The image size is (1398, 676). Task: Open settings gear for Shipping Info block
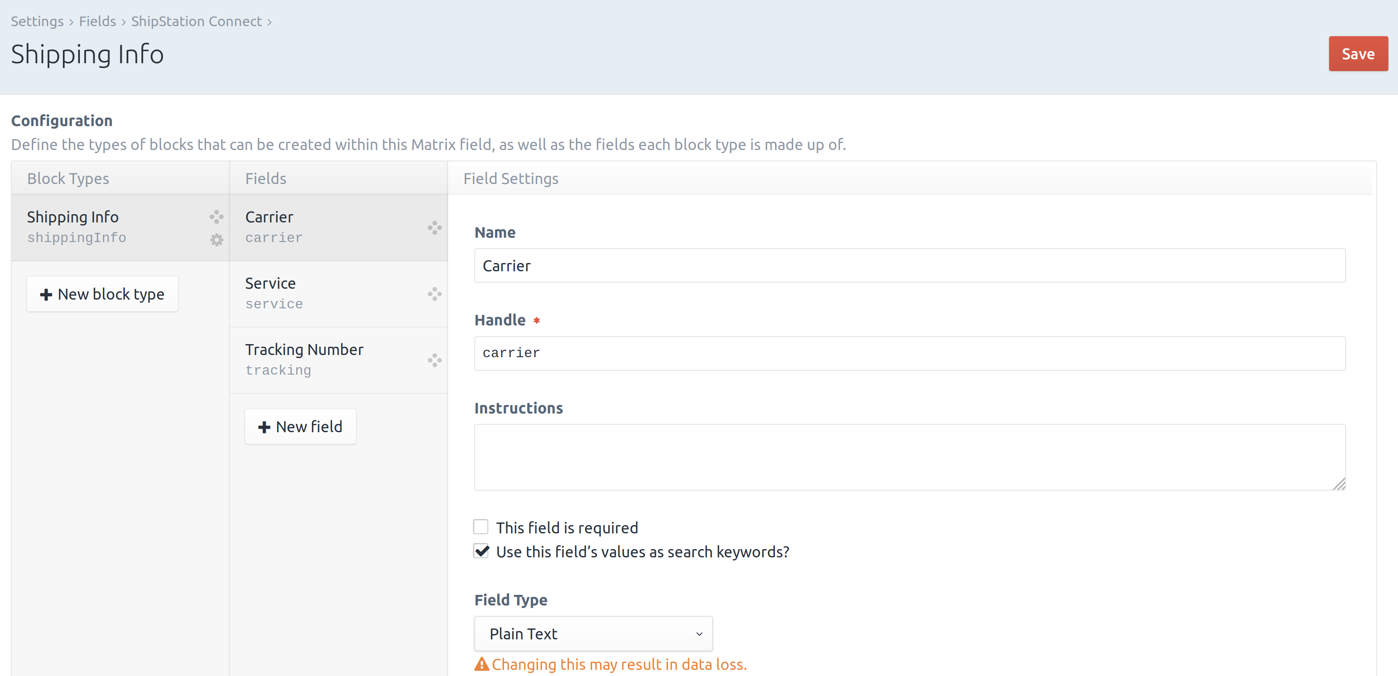click(216, 240)
